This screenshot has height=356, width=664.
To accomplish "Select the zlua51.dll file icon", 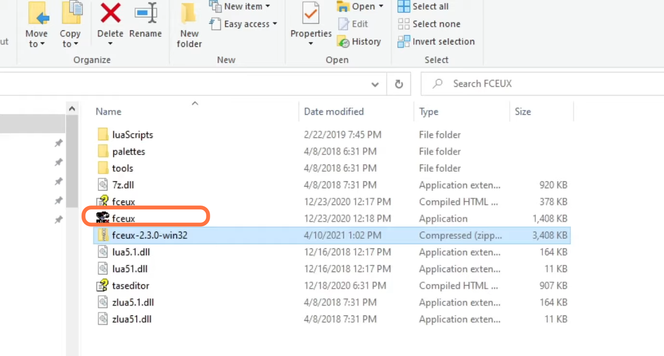I will coord(103,319).
